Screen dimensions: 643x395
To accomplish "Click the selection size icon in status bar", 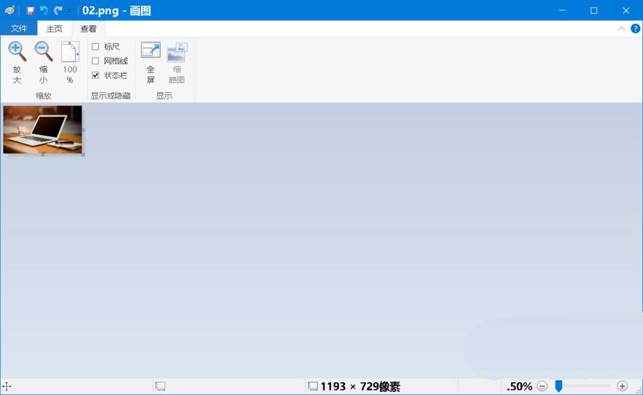I will [160, 386].
